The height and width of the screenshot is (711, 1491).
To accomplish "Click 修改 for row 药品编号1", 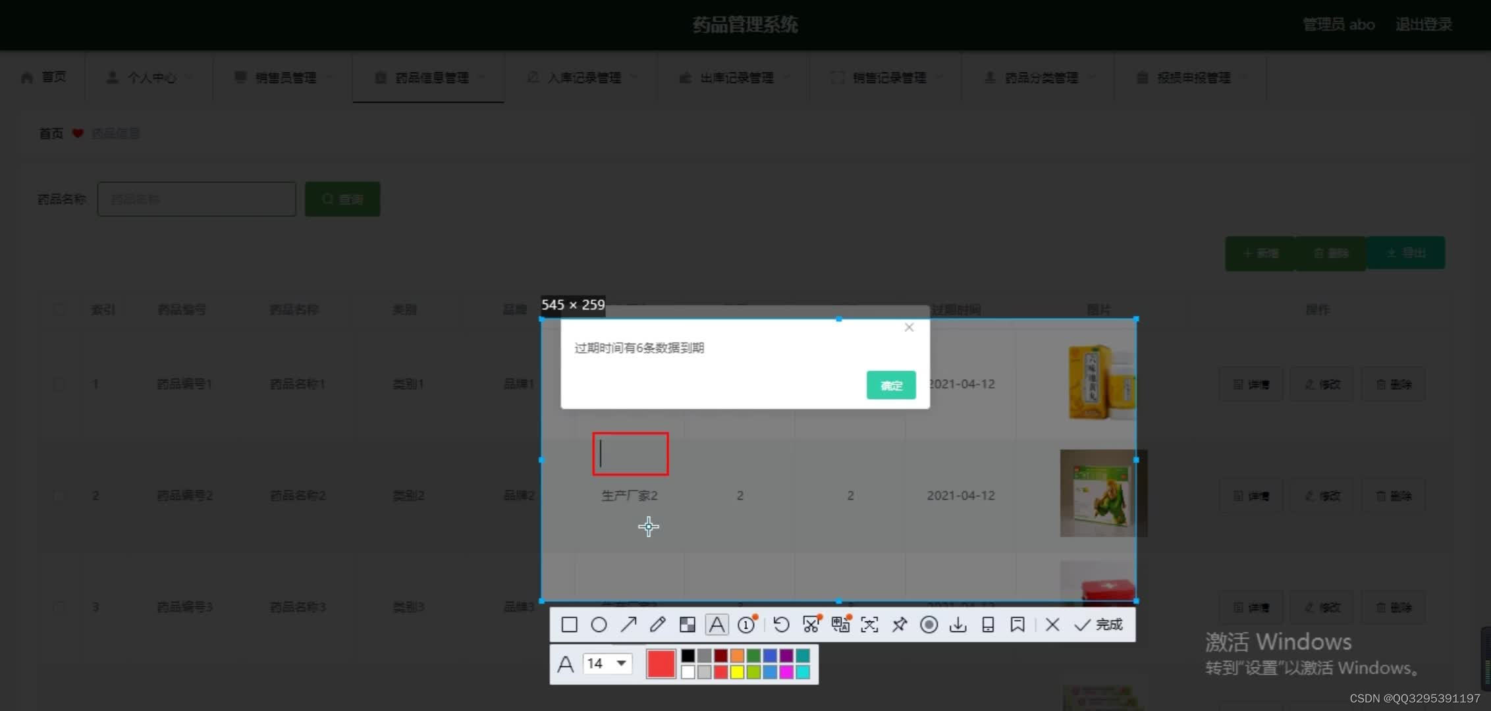I will [x=1322, y=384].
